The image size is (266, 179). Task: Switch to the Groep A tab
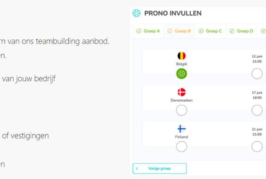(149, 31)
